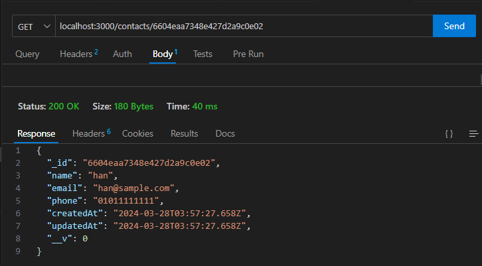
Task: Click the 180 Bytes size value
Action: 133,106
